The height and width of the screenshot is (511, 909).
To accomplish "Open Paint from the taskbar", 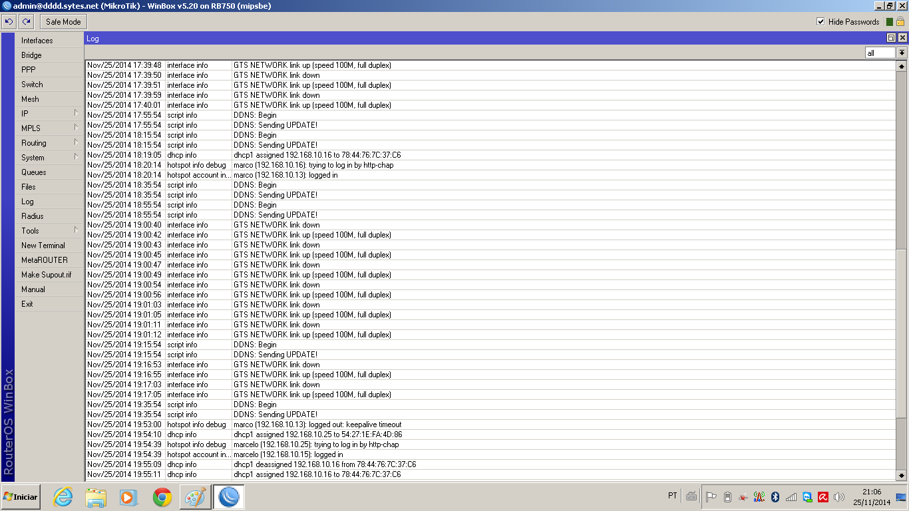I will click(196, 497).
